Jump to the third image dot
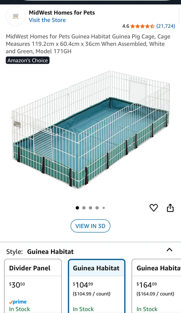This screenshot has width=181, height=313. click(90, 208)
